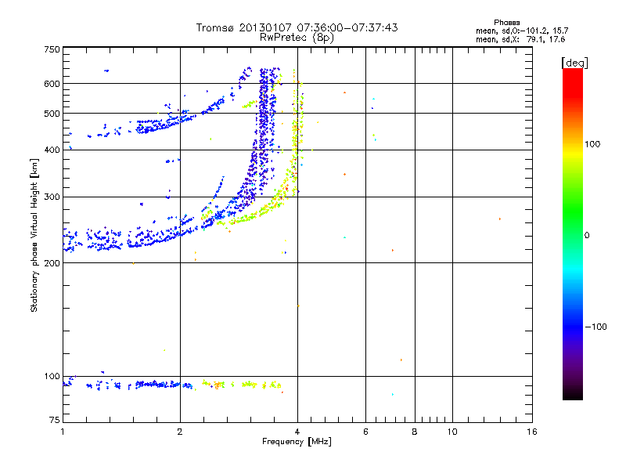Select the 'RwPretec (8p)' subtitle

(297, 38)
